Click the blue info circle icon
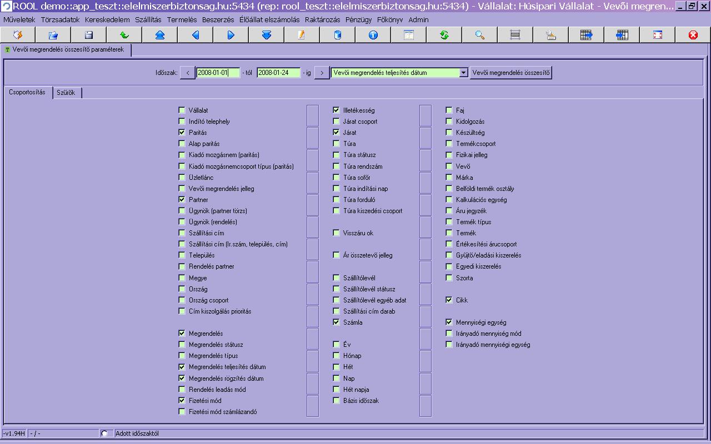Viewport: 711px width, 444px height. coord(373,35)
